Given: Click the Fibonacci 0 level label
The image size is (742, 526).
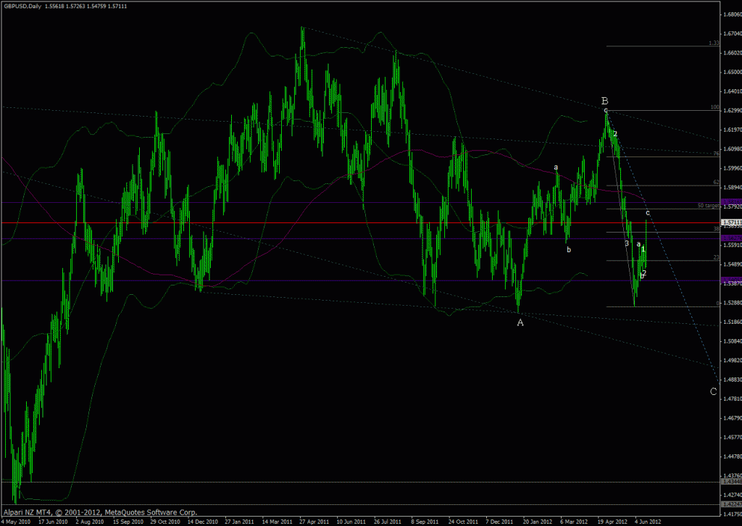Looking at the screenshot, I should click(x=717, y=304).
